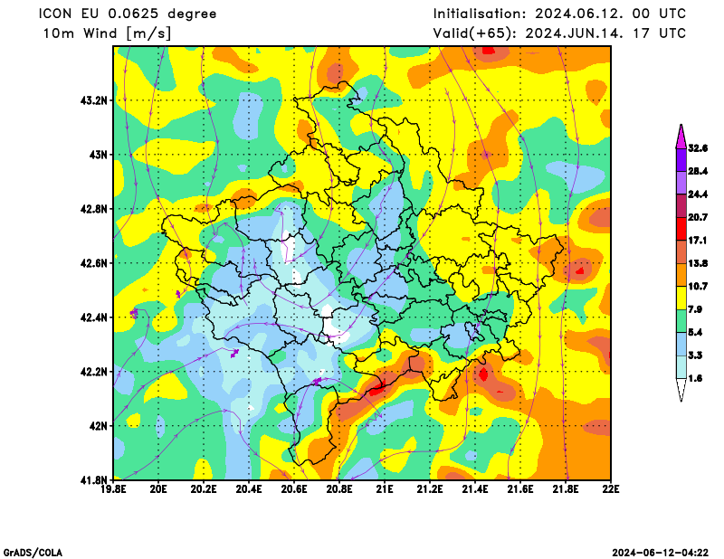The width and height of the screenshot is (724, 559).
Task: Click the 13.8 legend value
Action: pyautogui.click(x=698, y=263)
